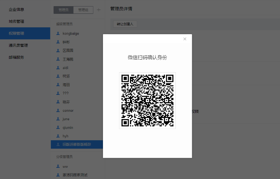Click the user icon beside ???

(x=58, y=93)
